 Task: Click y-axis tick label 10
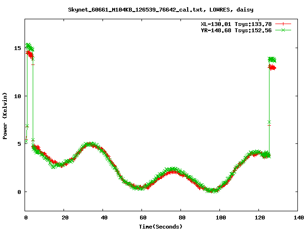tap(17, 96)
